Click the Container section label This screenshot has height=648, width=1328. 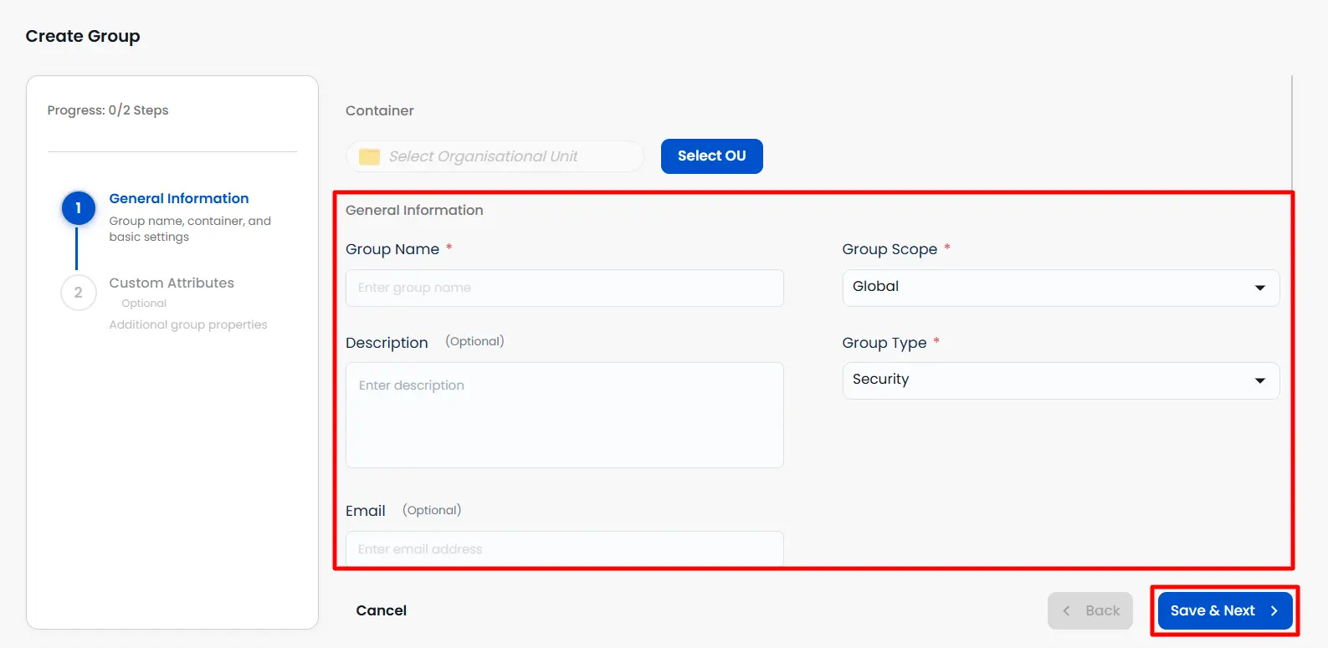point(380,110)
